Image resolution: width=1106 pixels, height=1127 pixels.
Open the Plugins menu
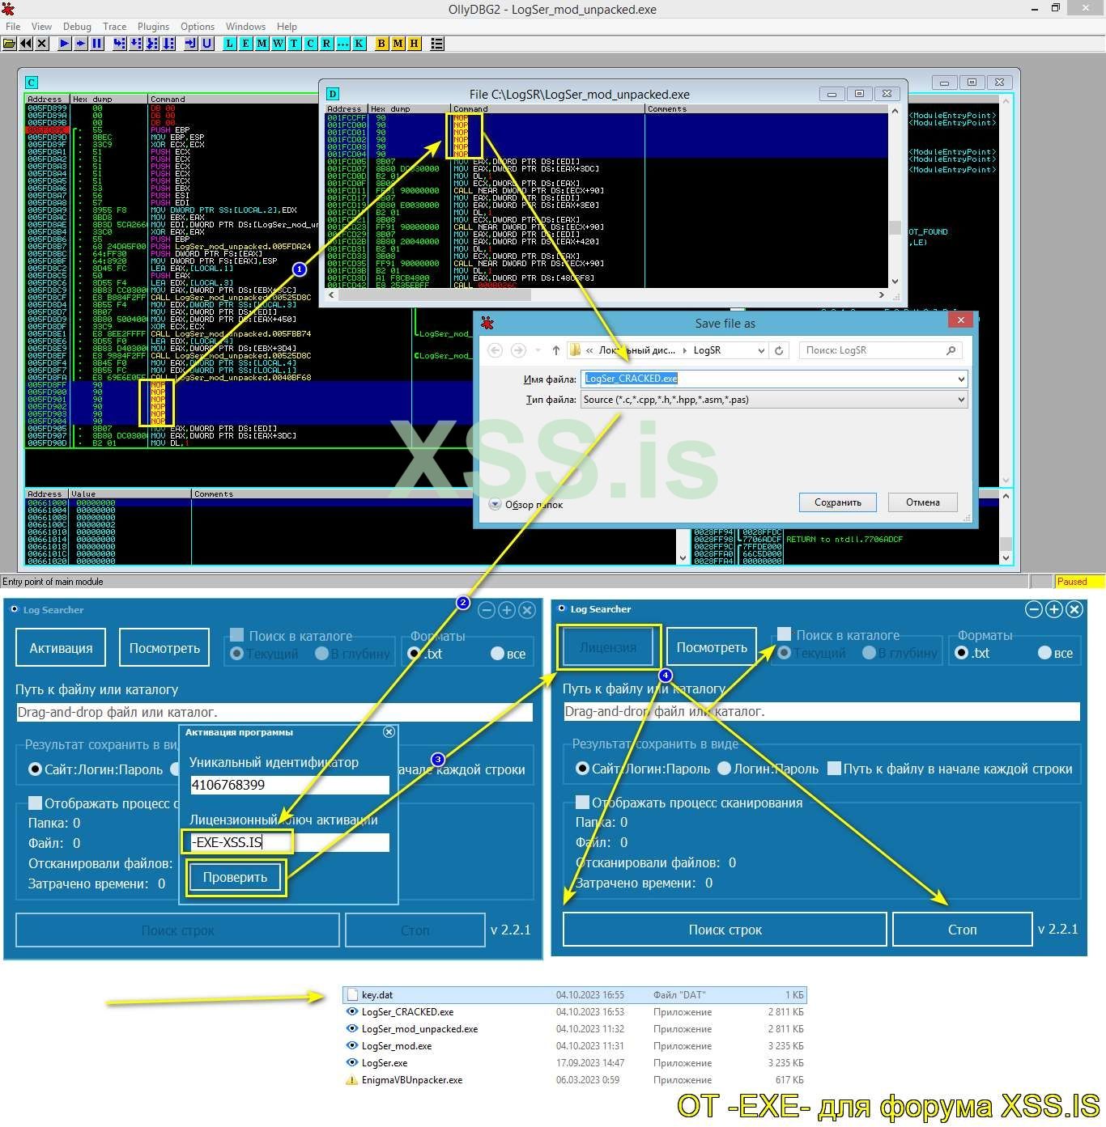click(x=153, y=27)
